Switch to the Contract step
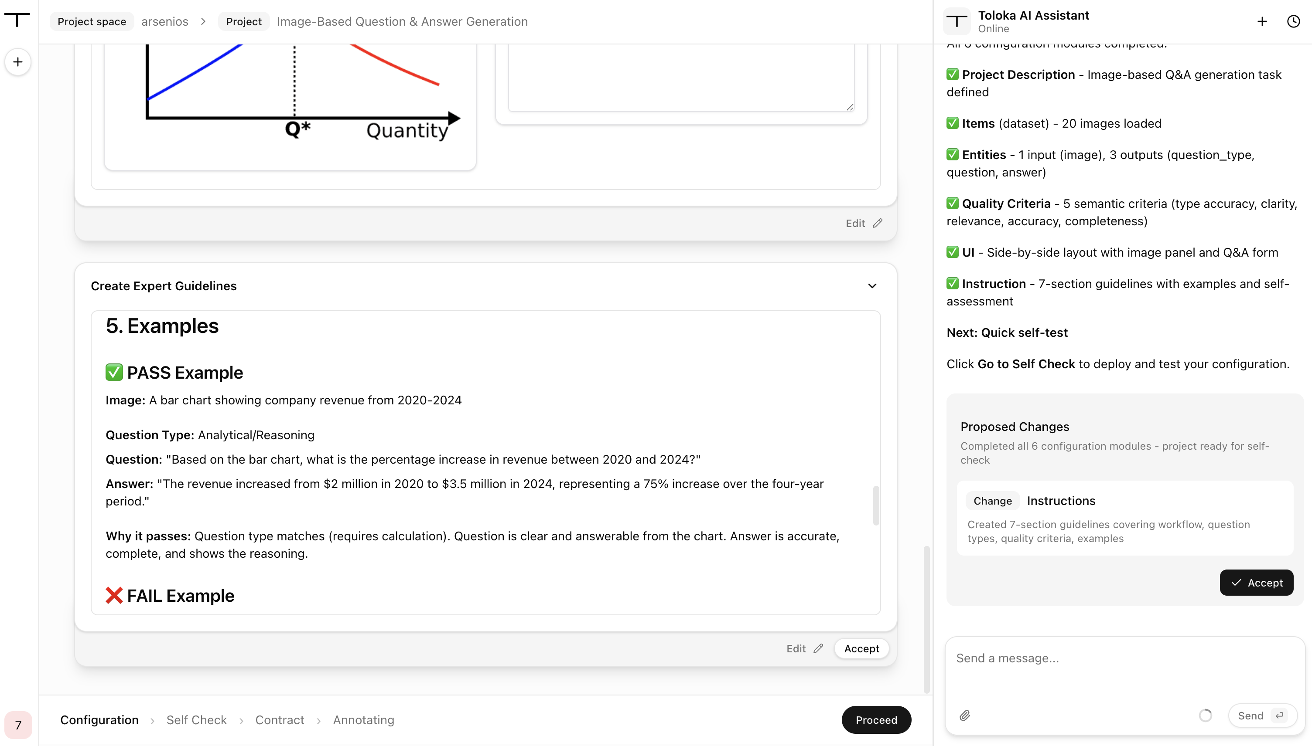Screen dimensions: 1312x746 pos(280,720)
